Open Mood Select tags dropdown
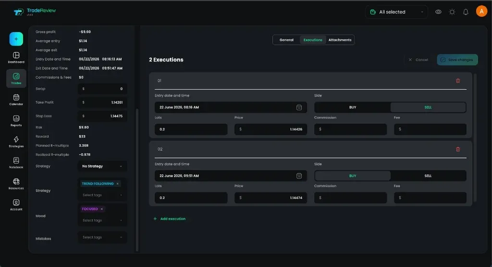This screenshot has height=267, width=492. (102, 221)
